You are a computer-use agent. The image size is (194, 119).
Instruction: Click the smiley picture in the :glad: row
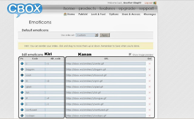[22, 86]
